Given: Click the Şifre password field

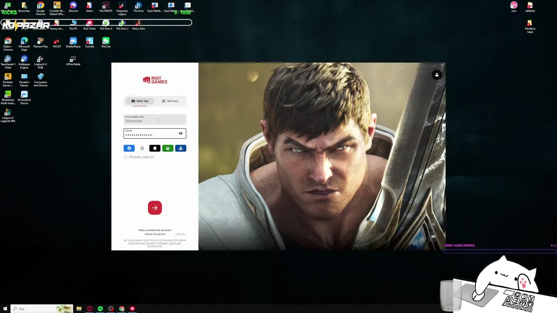Looking at the screenshot, I should 155,133.
